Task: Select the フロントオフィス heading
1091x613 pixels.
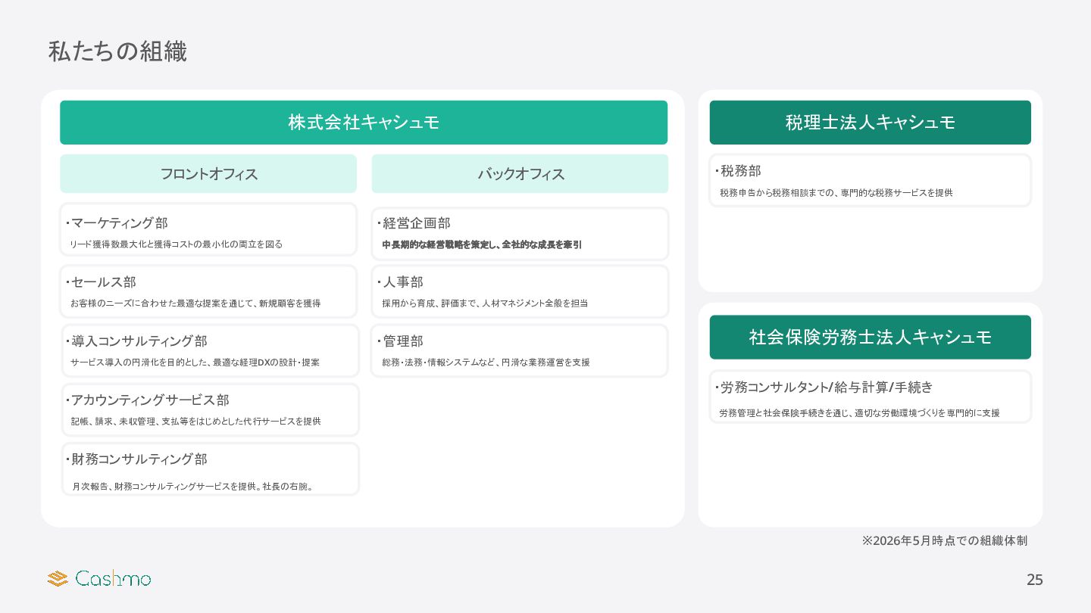Action: (x=208, y=174)
